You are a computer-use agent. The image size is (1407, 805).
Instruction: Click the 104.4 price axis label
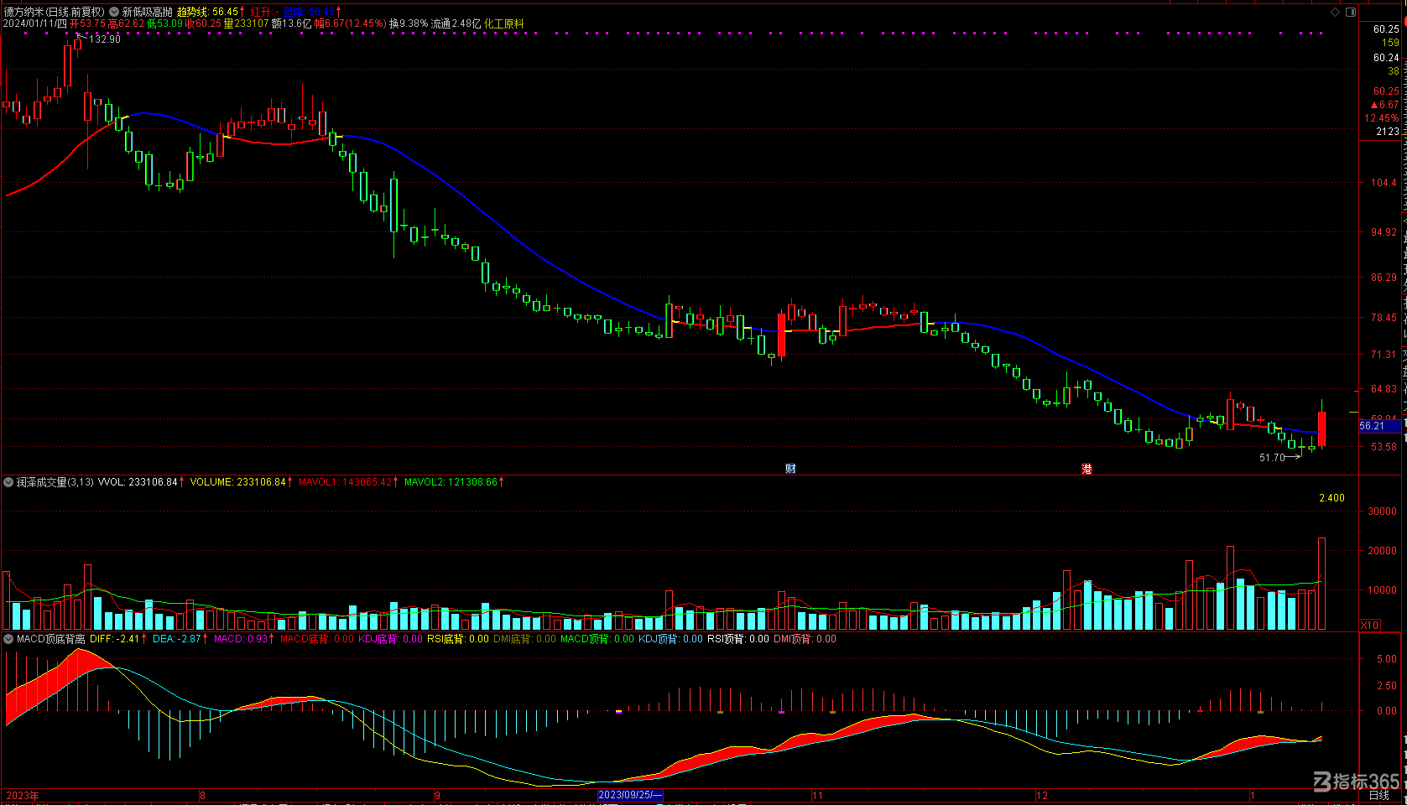click(x=1384, y=182)
